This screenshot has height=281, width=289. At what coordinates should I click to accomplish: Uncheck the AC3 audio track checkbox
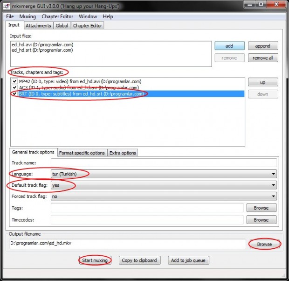(x=14, y=87)
